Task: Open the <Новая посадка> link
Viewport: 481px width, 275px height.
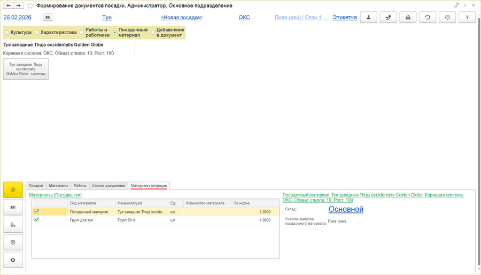Action: [182, 18]
